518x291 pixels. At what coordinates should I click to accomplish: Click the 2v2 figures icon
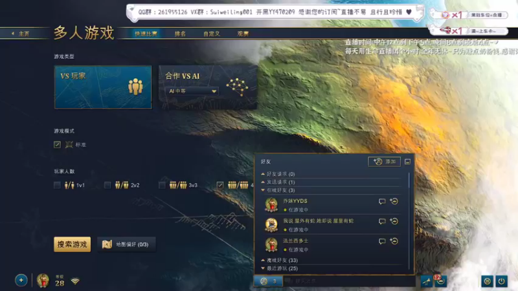[x=122, y=185]
